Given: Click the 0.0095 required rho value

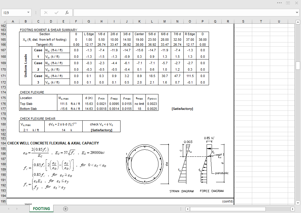Looking at the screenshot, I should pos(114,104).
